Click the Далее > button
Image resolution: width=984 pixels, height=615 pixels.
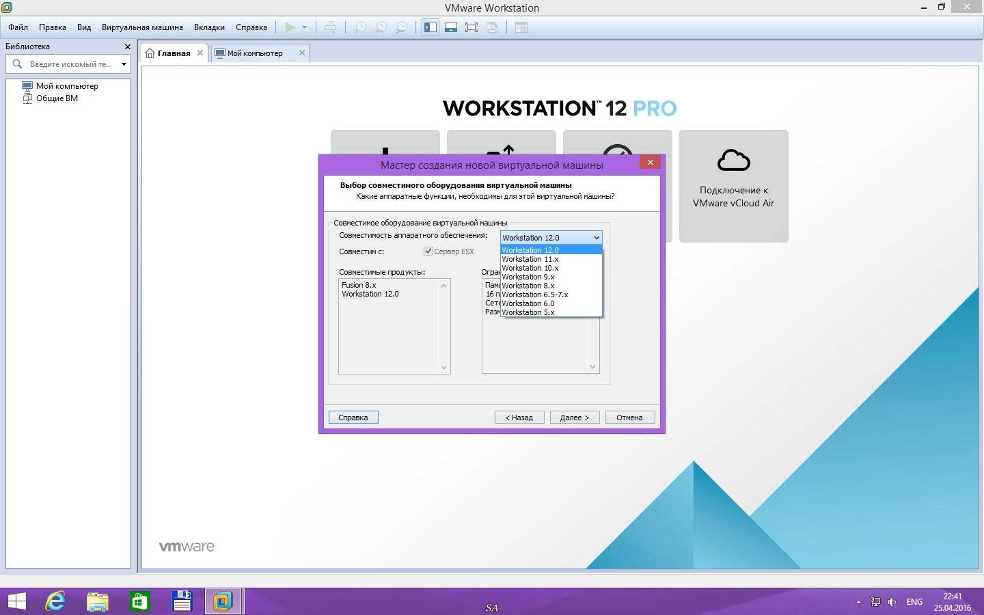575,418
